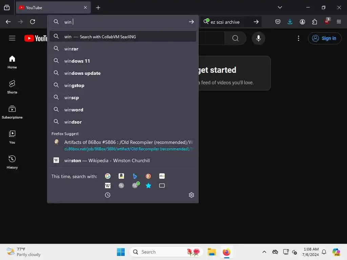Open the uBlock Origin extension icon
347x260 pixels.
click(x=327, y=21)
